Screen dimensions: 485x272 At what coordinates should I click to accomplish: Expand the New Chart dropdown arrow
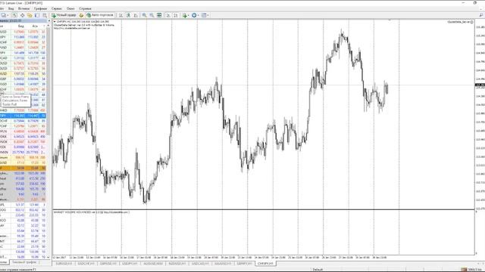pyautogui.click(x=8, y=15)
